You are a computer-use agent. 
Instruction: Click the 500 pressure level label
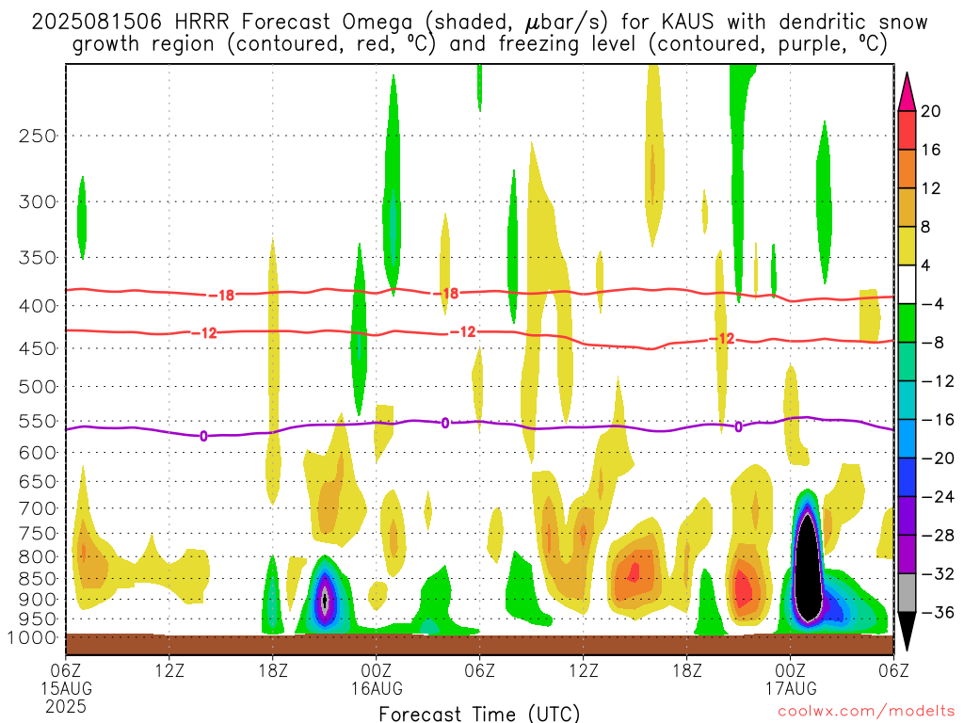(38, 387)
